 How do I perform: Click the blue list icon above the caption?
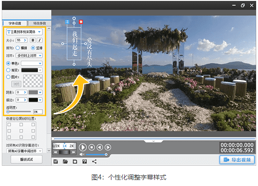point(67,22)
